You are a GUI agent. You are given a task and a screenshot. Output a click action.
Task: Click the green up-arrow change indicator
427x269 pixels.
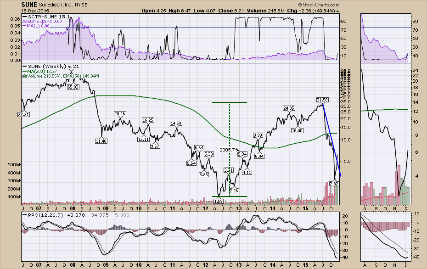pyautogui.click(x=338, y=11)
